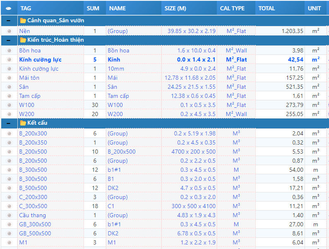
Task: Toggle visibility dot for B_200x300 row
Action: tap(9, 134)
